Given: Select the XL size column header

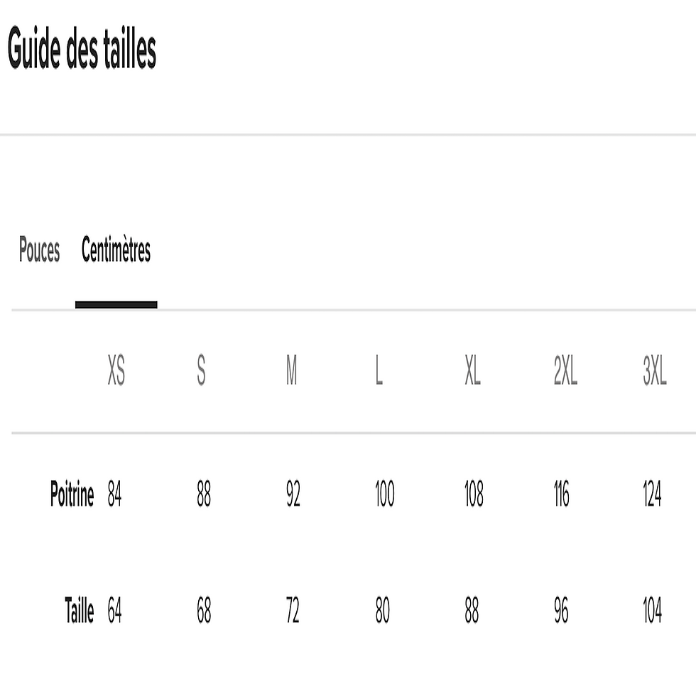Looking at the screenshot, I should 473,370.
